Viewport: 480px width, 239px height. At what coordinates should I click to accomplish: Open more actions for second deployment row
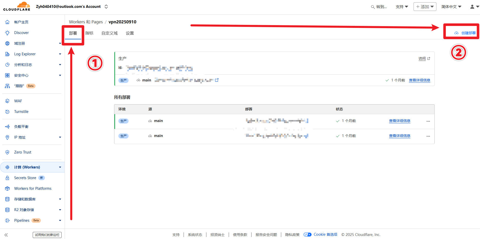tap(428, 136)
